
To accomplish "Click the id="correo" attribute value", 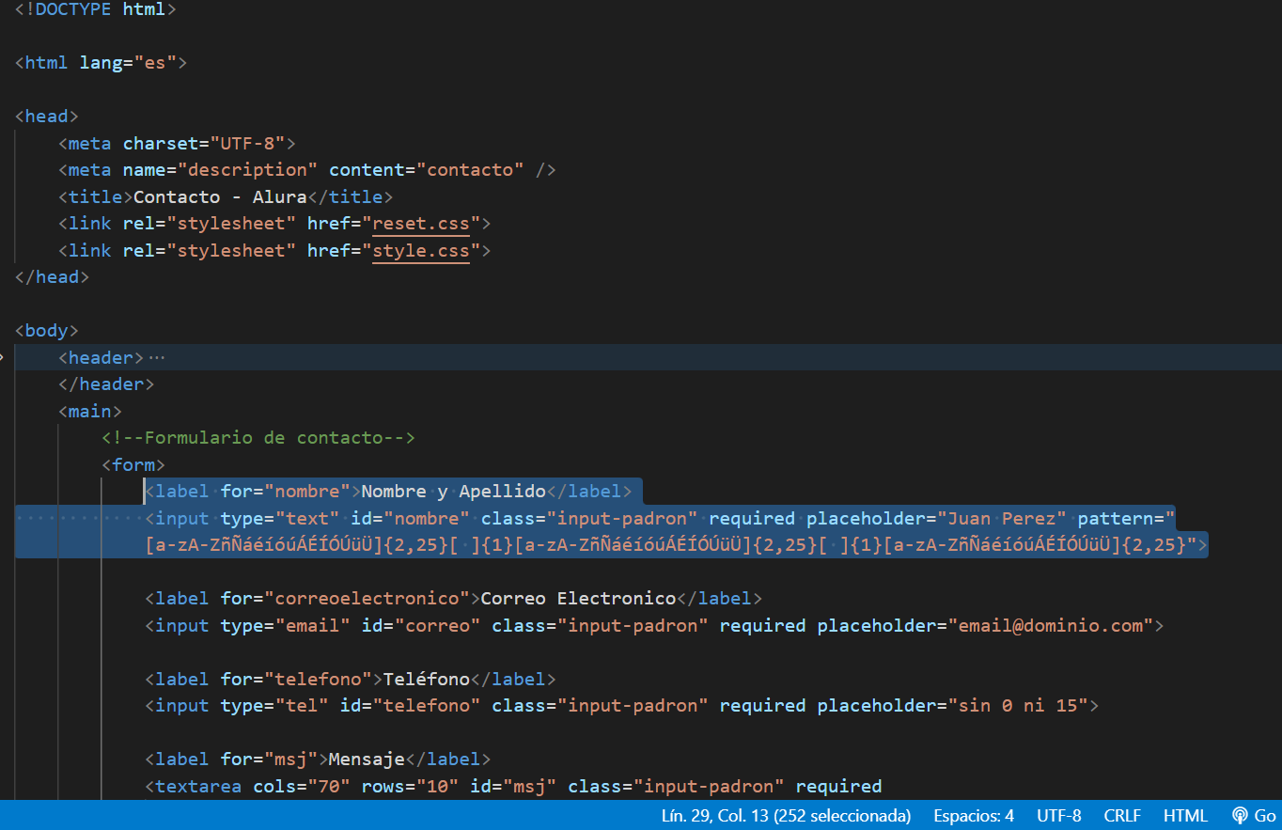I will pyautogui.click(x=438, y=625).
